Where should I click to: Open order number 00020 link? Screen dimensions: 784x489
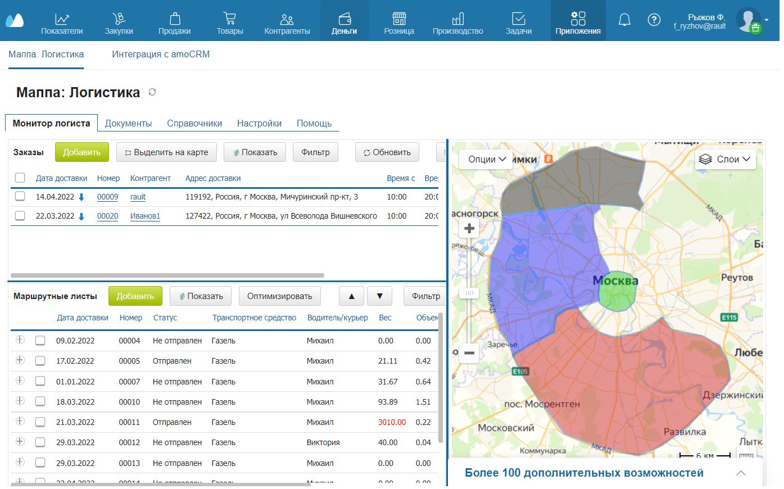[x=107, y=216]
